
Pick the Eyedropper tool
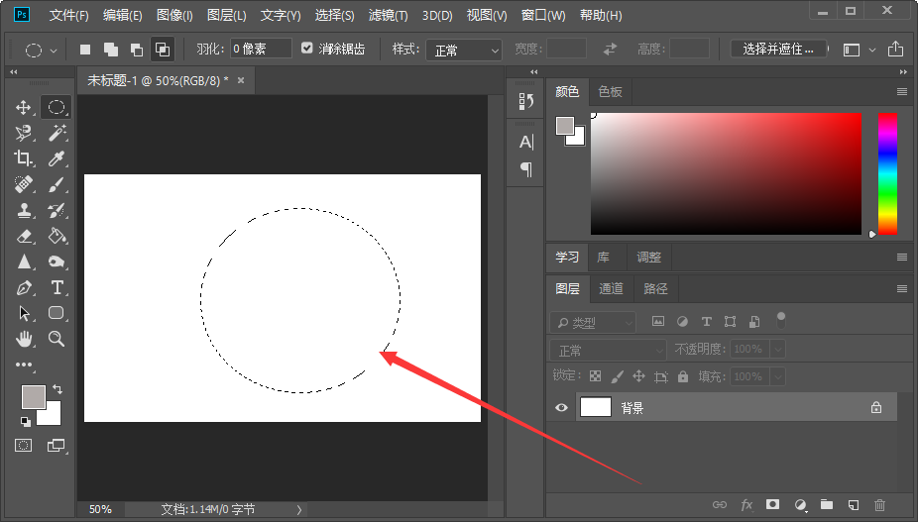point(57,158)
